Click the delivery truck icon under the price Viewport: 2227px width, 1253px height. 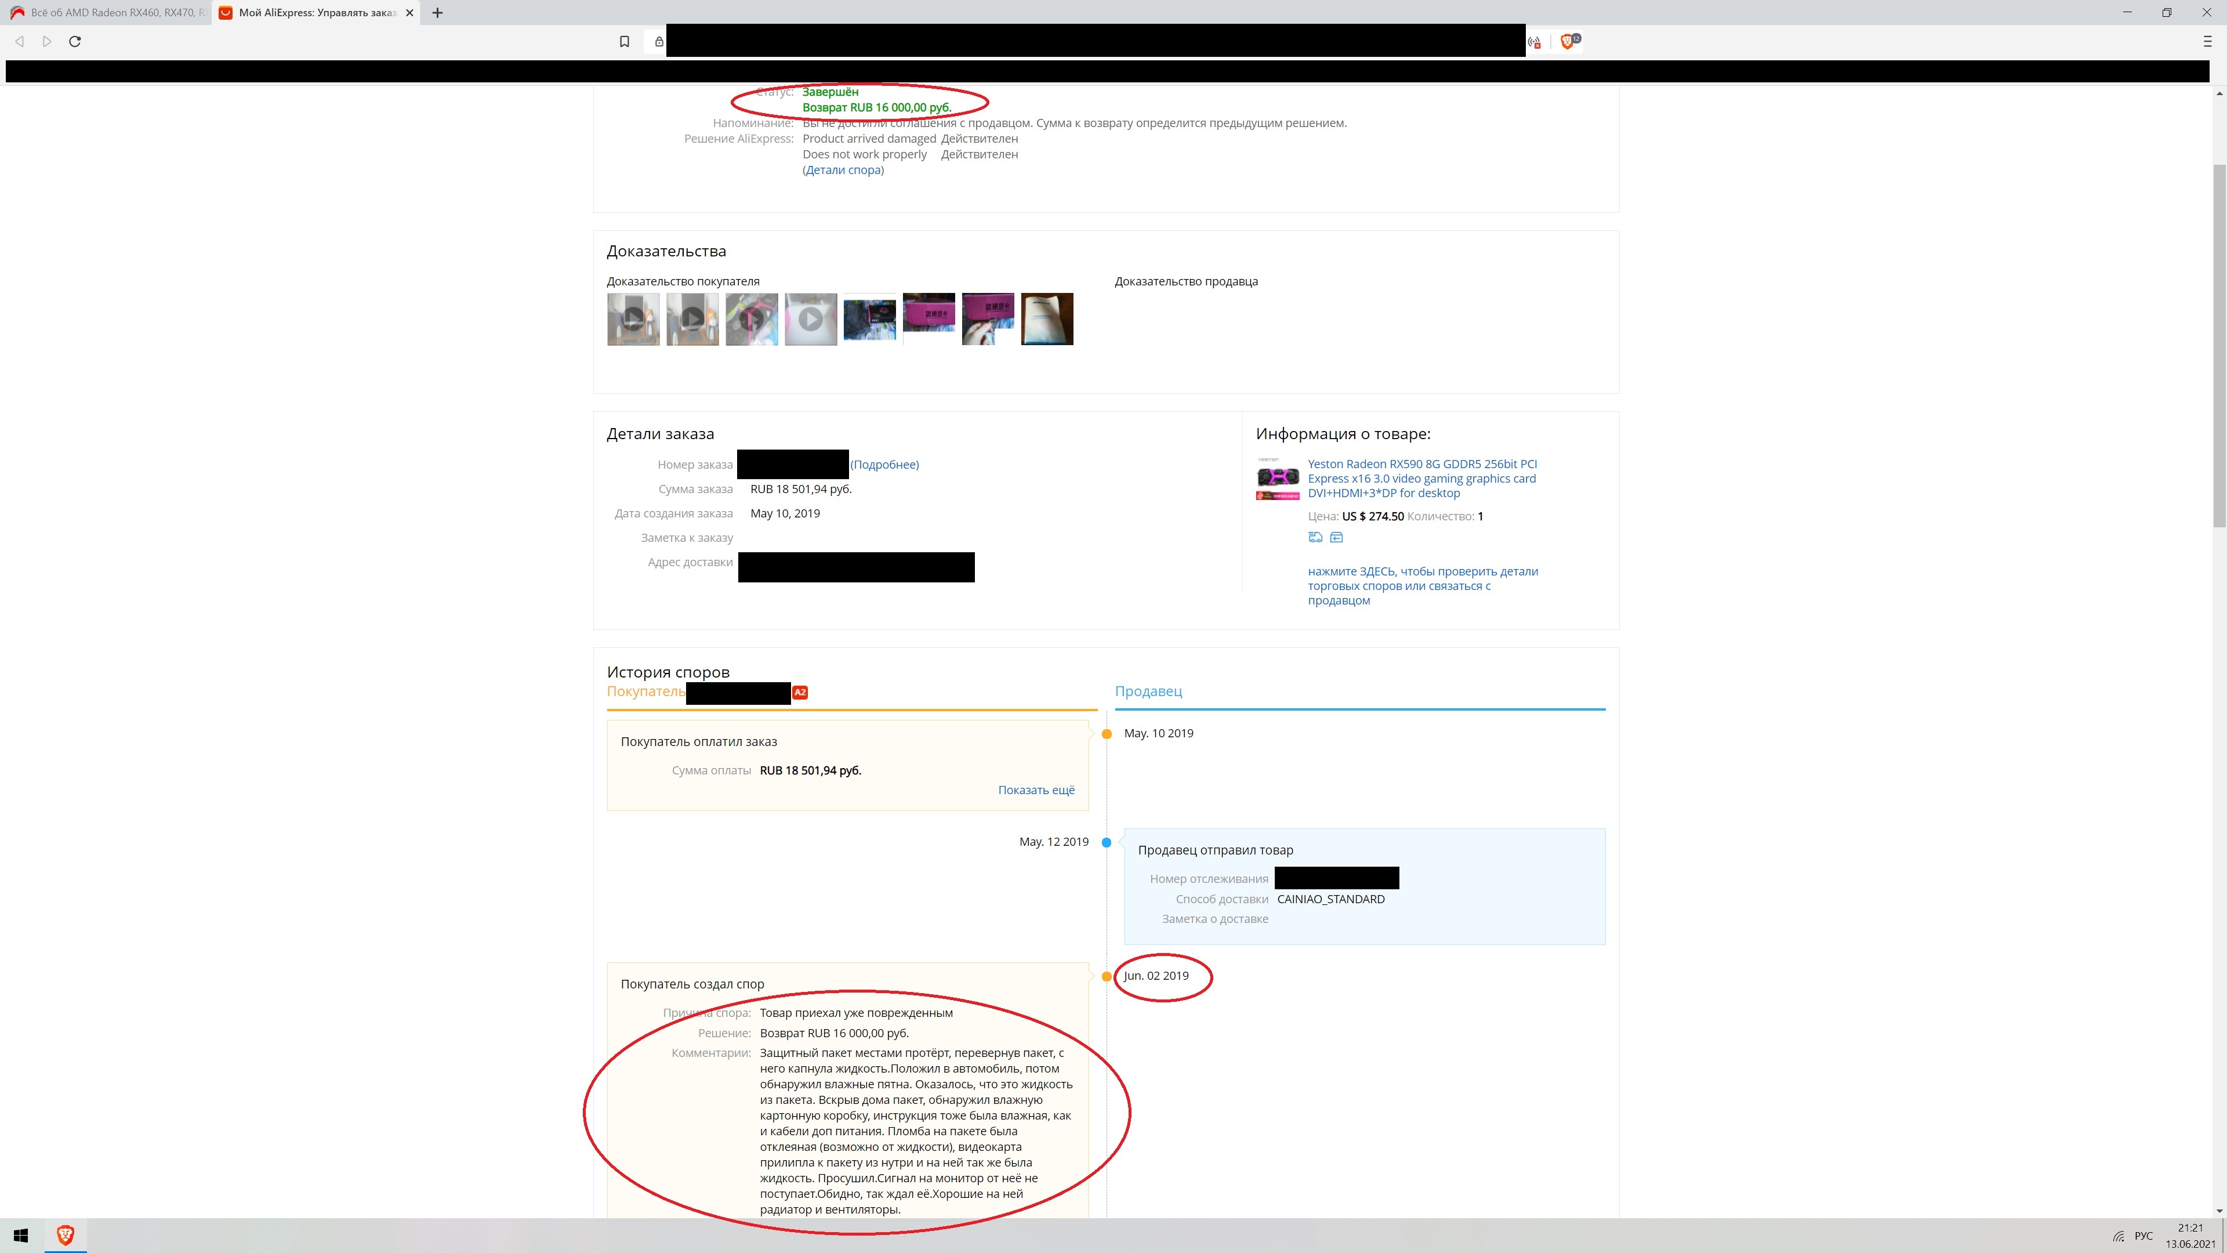point(1315,537)
